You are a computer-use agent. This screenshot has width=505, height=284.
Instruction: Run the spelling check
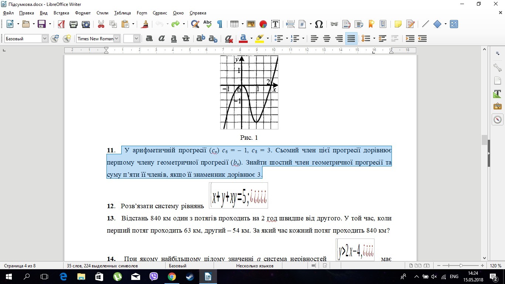207,24
